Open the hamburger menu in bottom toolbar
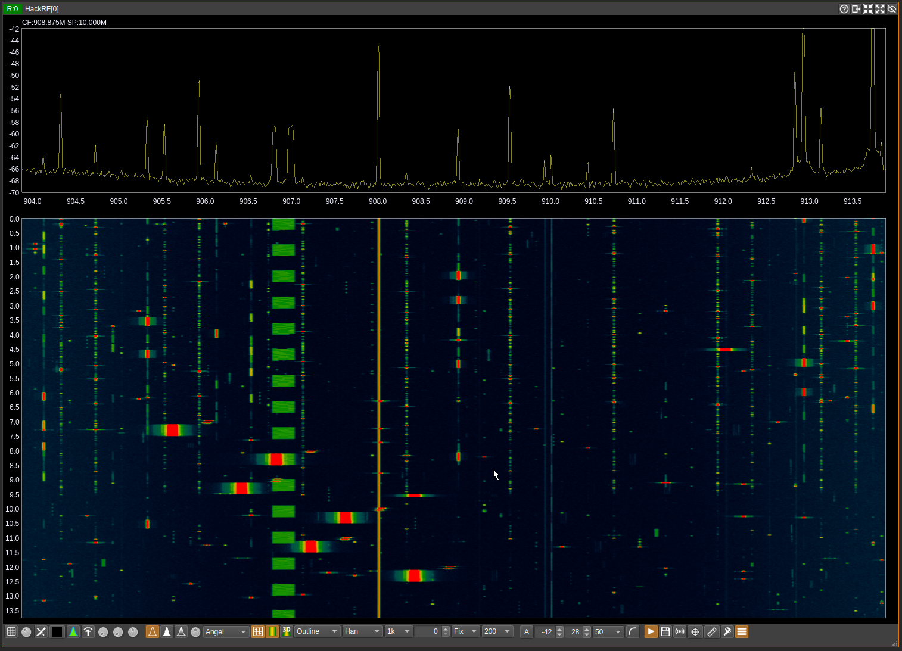This screenshot has width=902, height=651. pos(742,631)
